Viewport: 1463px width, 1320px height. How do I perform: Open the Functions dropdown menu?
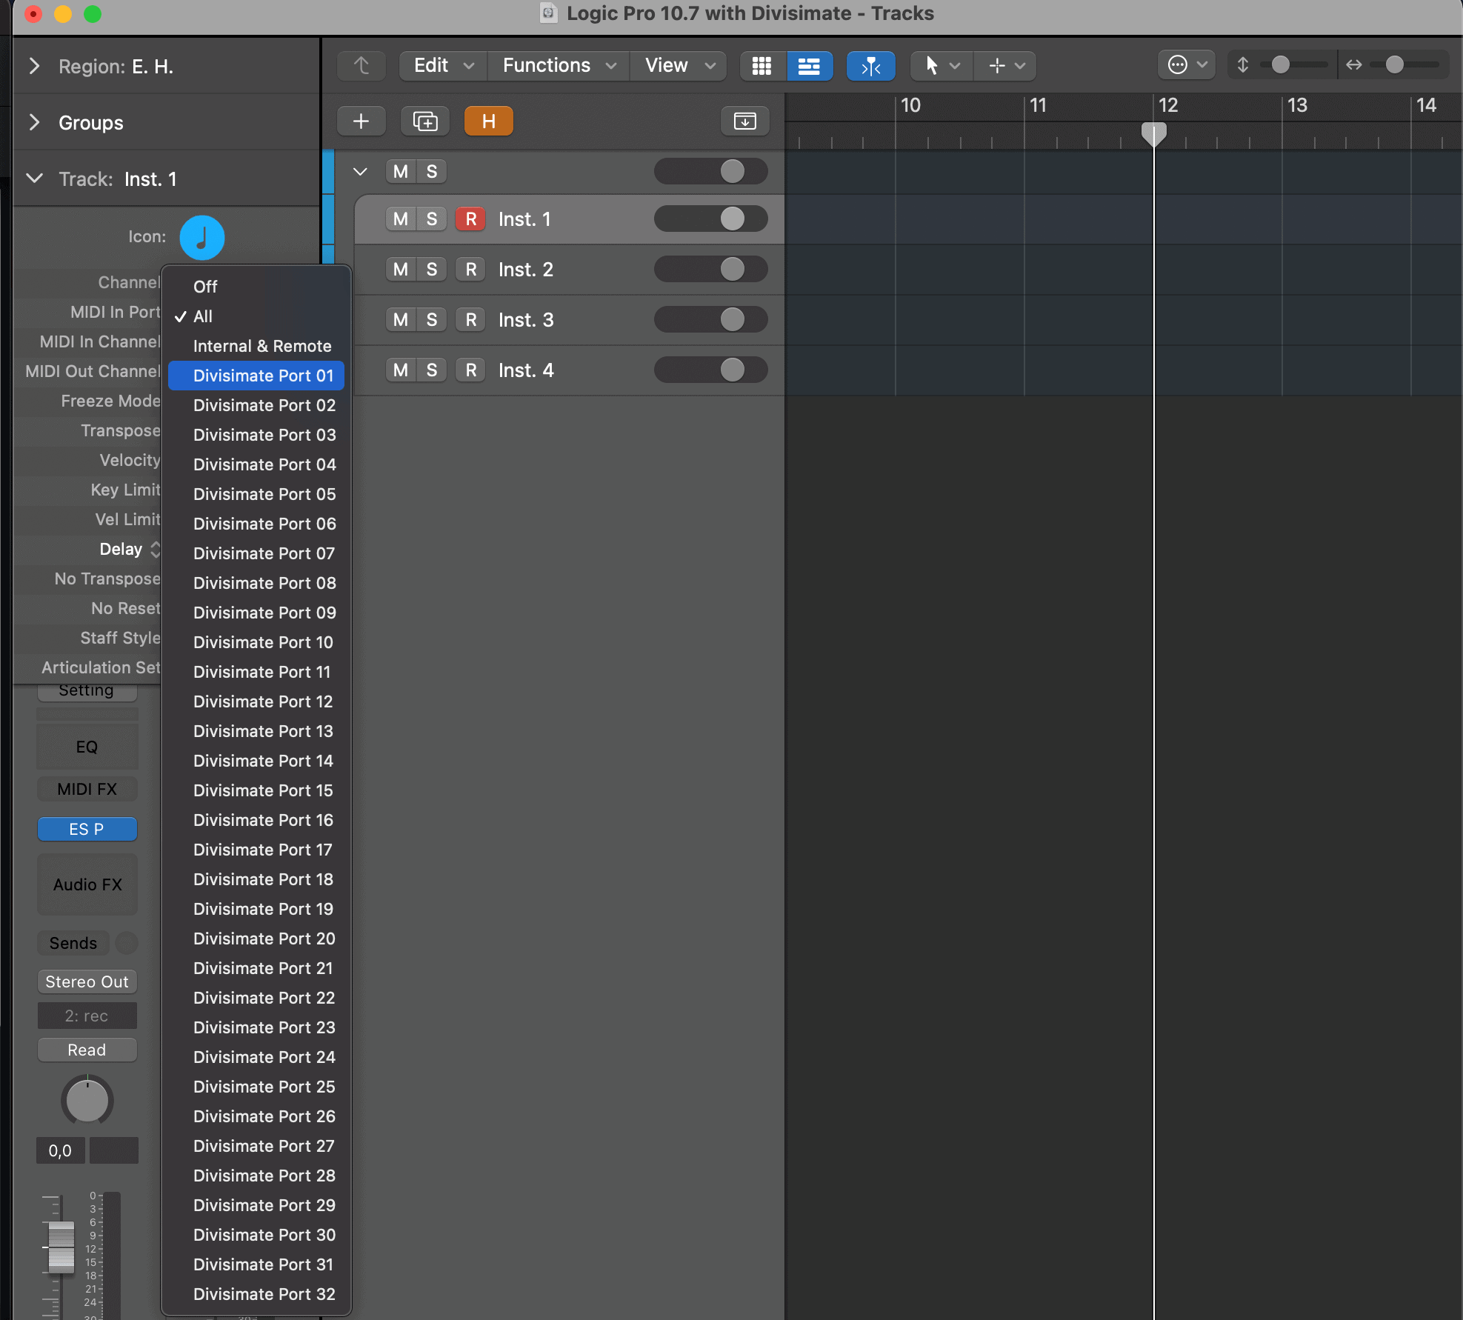559,65
